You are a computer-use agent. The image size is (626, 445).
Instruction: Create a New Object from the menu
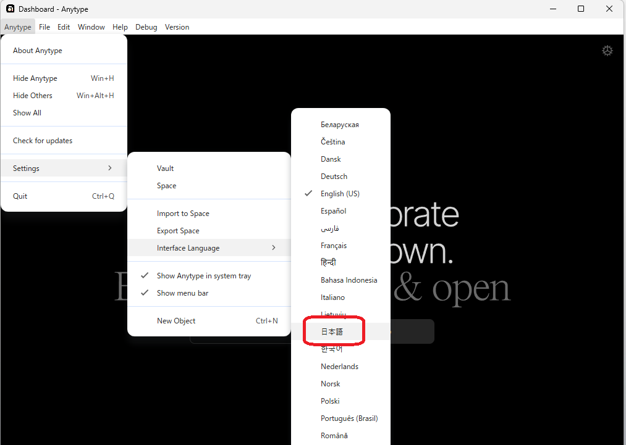[209, 321]
